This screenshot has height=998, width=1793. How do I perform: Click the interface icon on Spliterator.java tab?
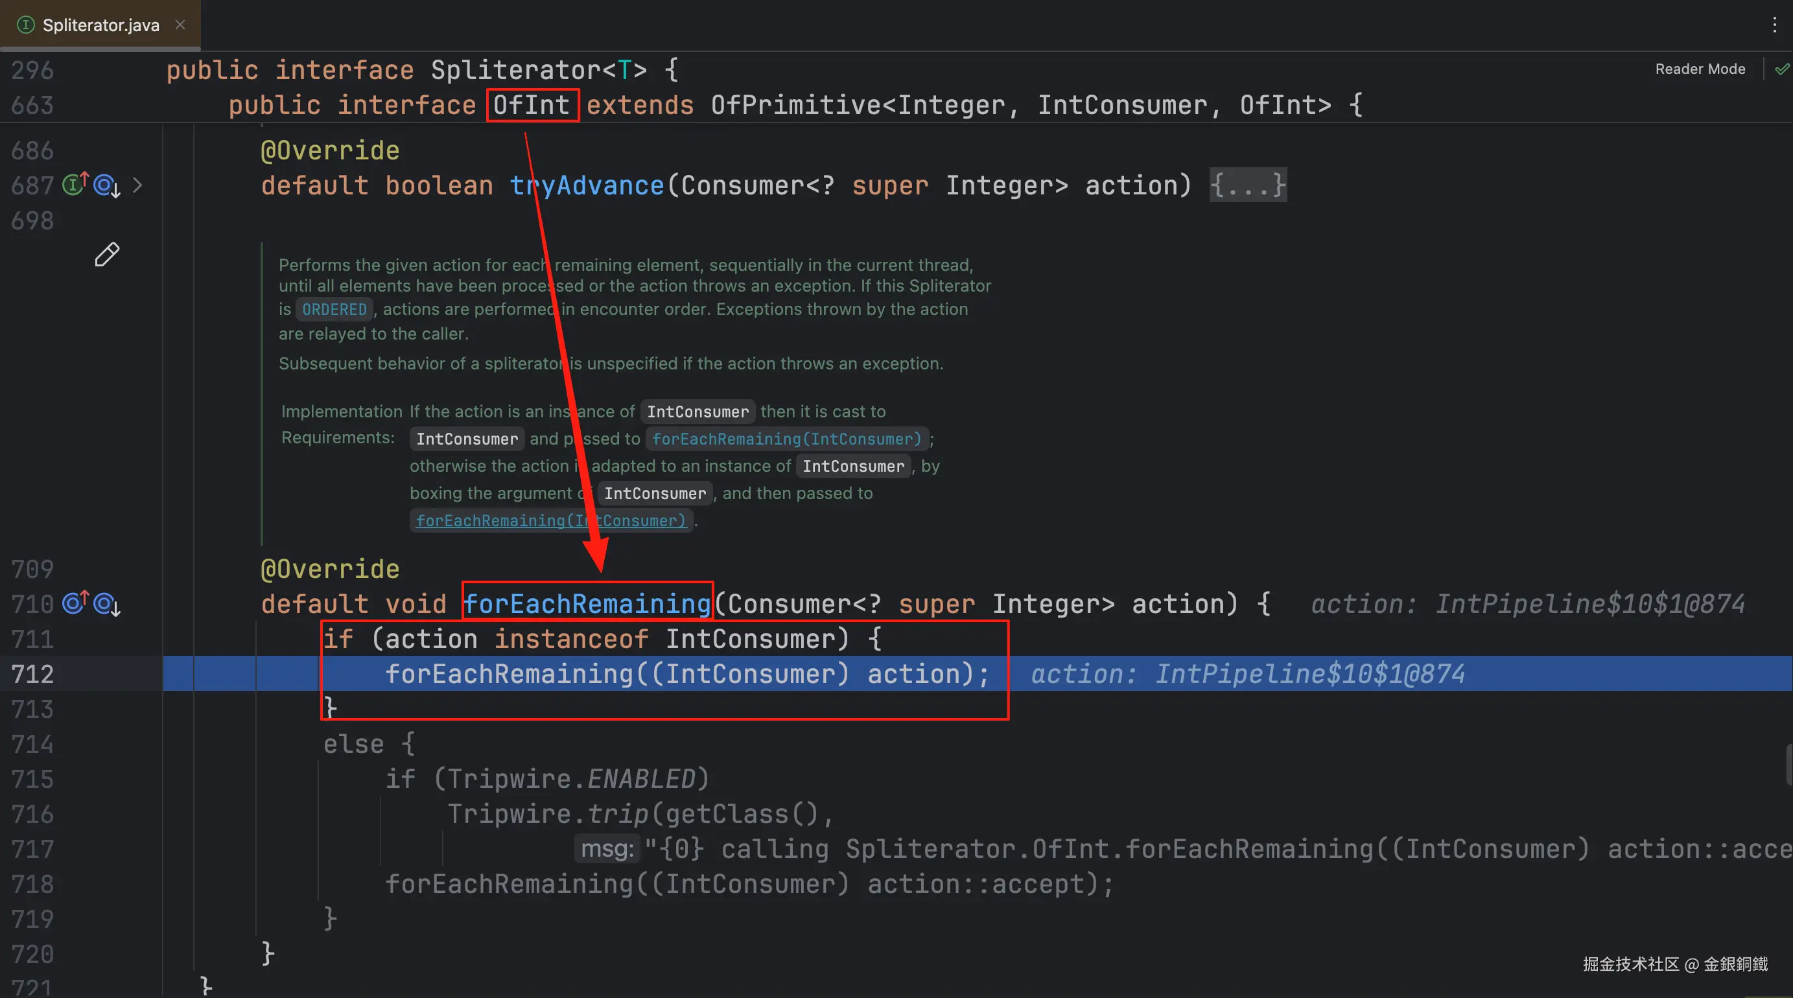[25, 25]
